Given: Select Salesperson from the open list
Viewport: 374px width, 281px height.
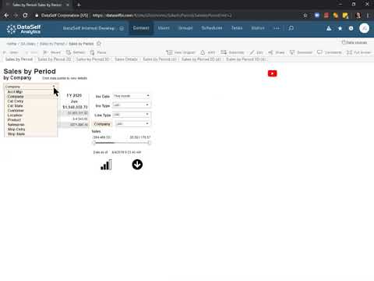Looking at the screenshot, I should [16, 125].
